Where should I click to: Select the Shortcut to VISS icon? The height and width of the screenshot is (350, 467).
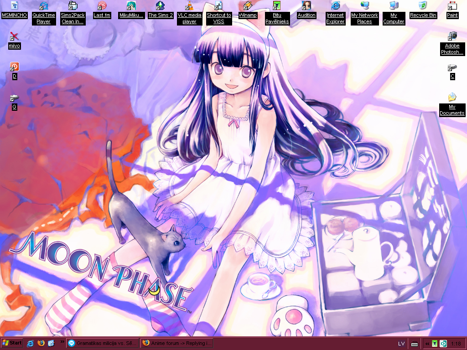[x=218, y=13]
